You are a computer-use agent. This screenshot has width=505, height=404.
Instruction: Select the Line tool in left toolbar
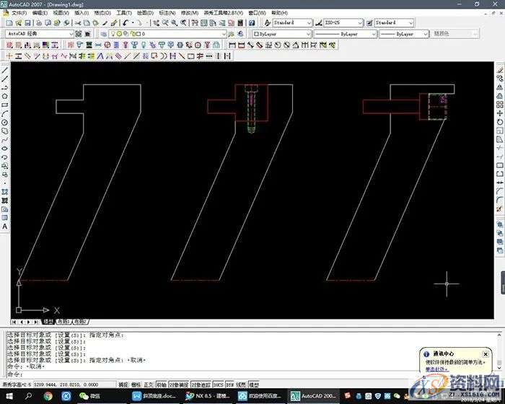click(5, 70)
